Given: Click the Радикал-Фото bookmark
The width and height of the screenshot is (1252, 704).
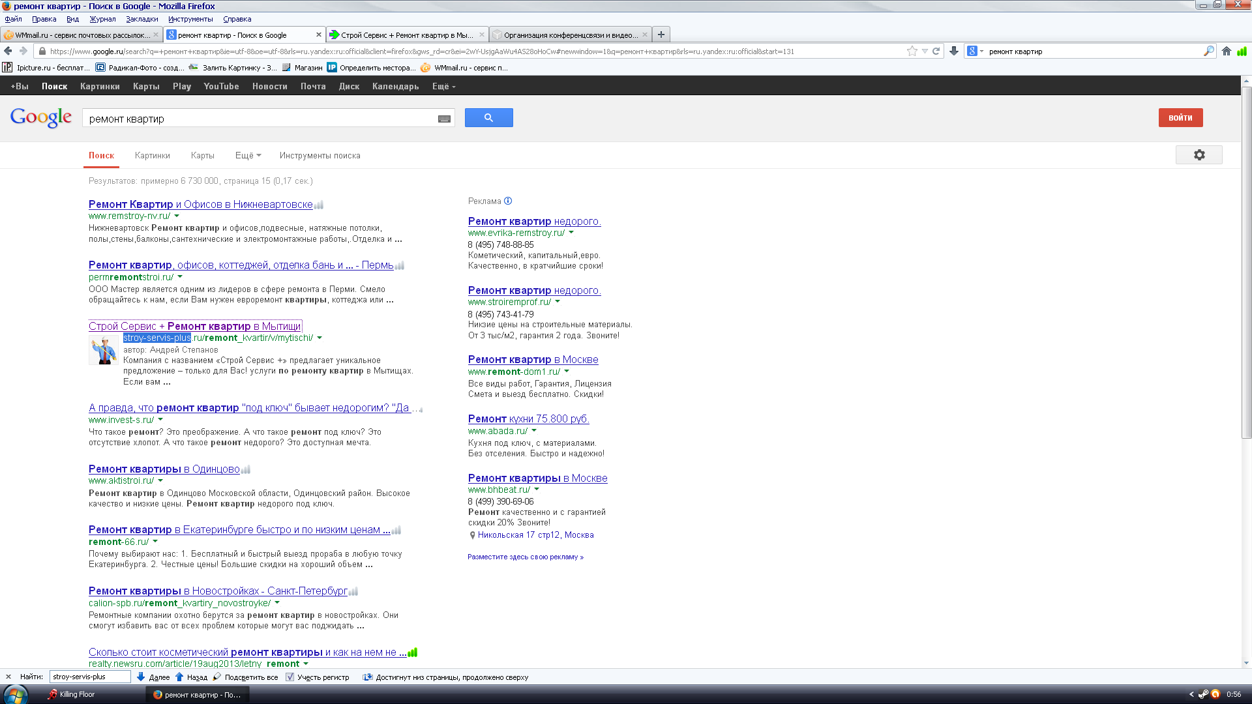Looking at the screenshot, I should (140, 67).
